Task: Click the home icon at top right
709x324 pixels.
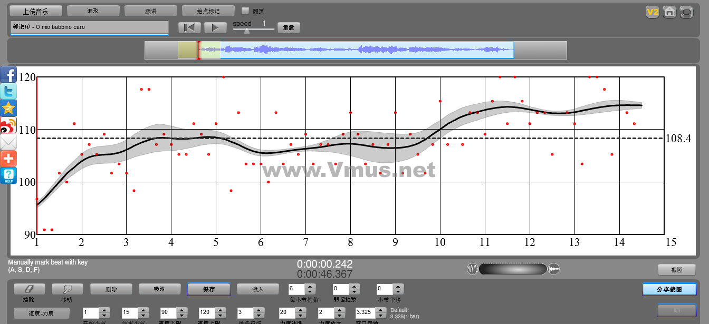Action: coord(669,12)
